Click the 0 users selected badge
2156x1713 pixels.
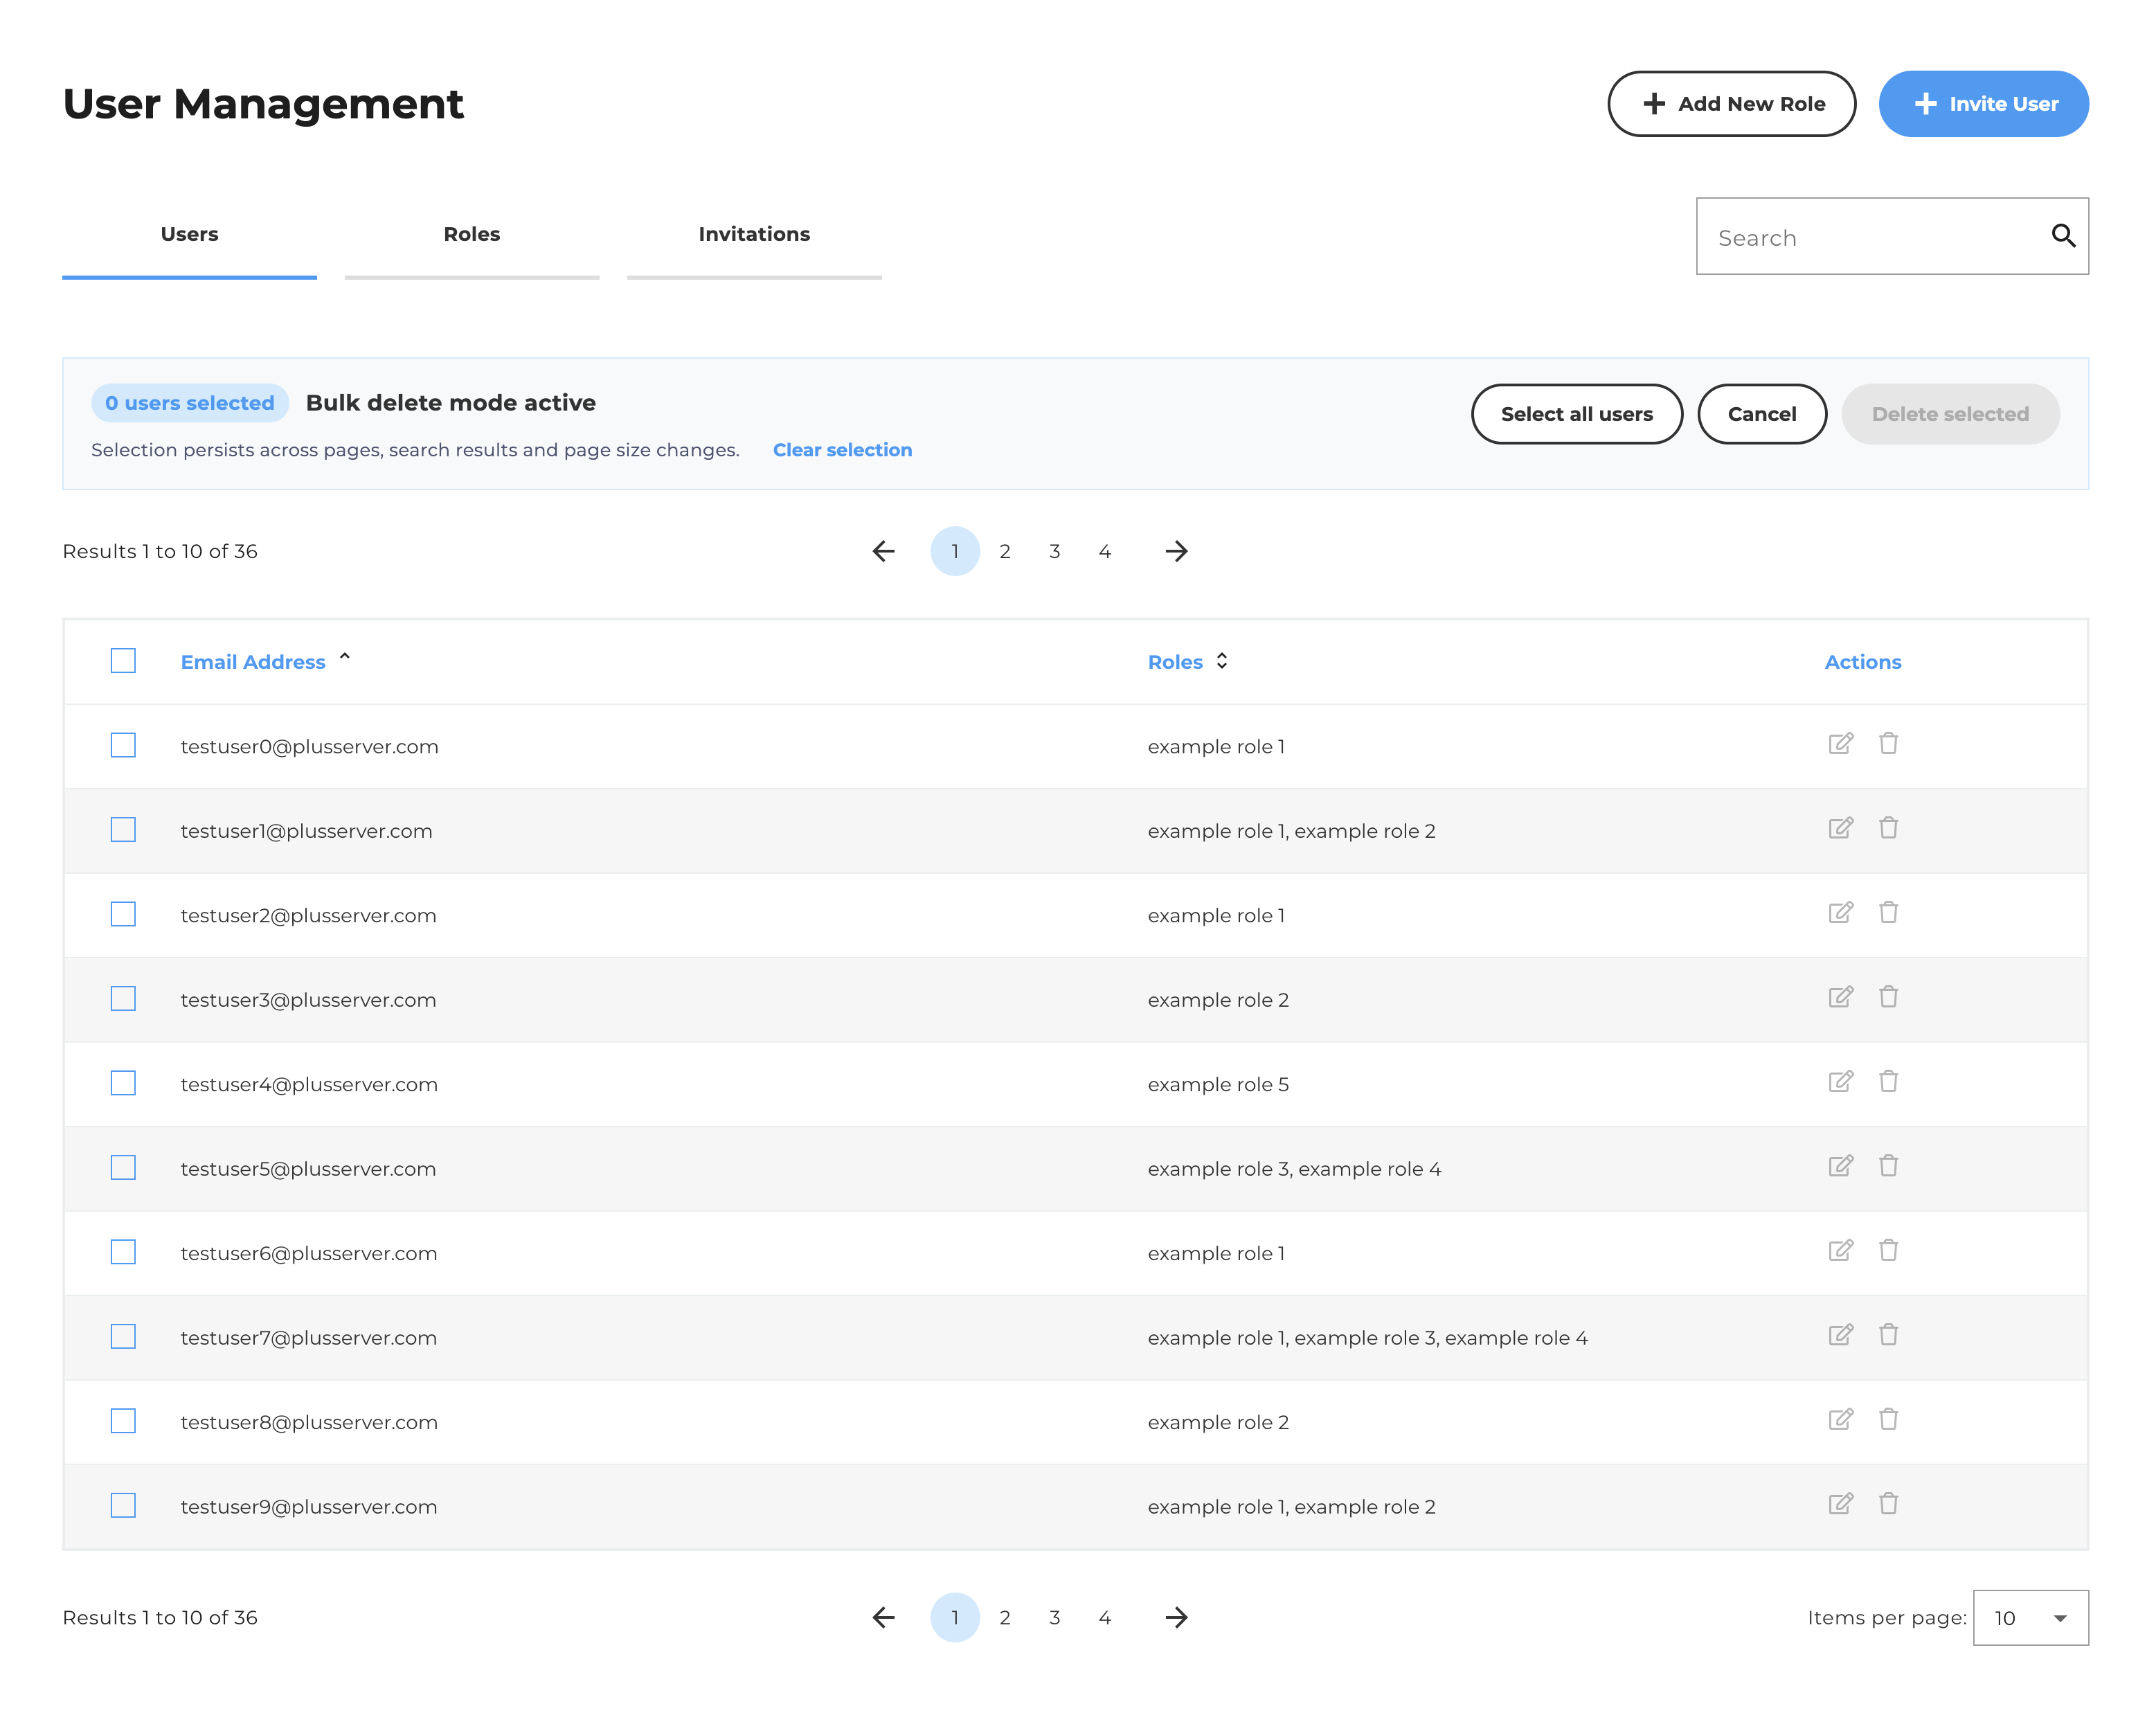pyautogui.click(x=190, y=403)
